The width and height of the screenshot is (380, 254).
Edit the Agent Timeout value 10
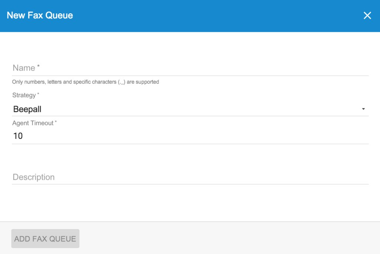190,136
